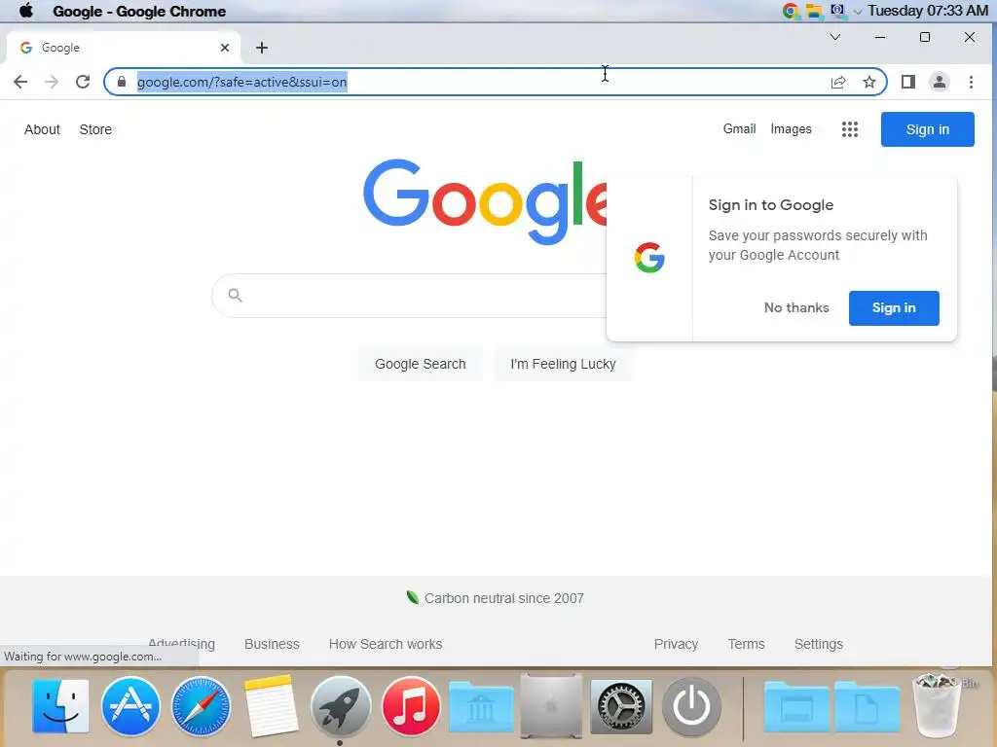The height and width of the screenshot is (747, 997).
Task: Open the Google apps grid
Action: click(849, 129)
